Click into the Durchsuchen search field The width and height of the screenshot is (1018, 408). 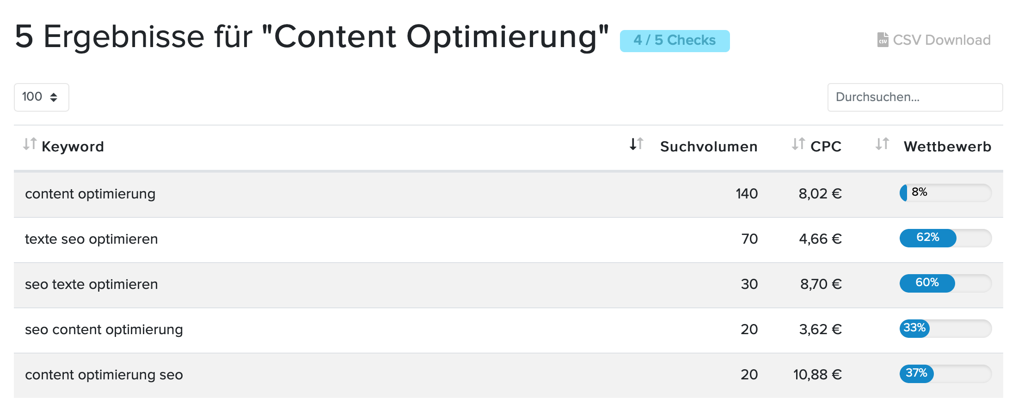click(x=915, y=97)
